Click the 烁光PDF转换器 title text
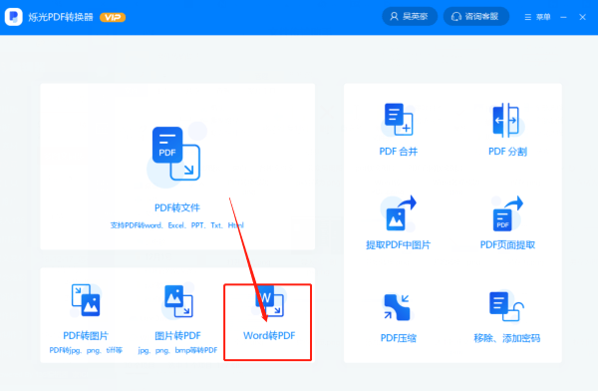598x391 pixels. [61, 17]
